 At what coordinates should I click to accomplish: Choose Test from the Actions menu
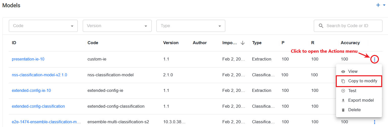tap(358, 91)
